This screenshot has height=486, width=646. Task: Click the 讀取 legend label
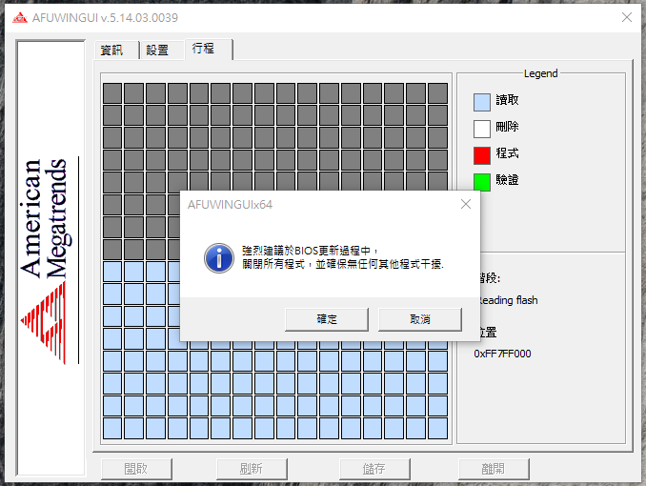(x=507, y=100)
